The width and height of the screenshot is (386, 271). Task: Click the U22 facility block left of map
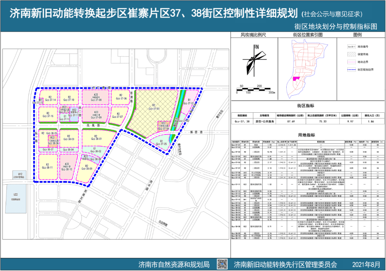click(16, 195)
